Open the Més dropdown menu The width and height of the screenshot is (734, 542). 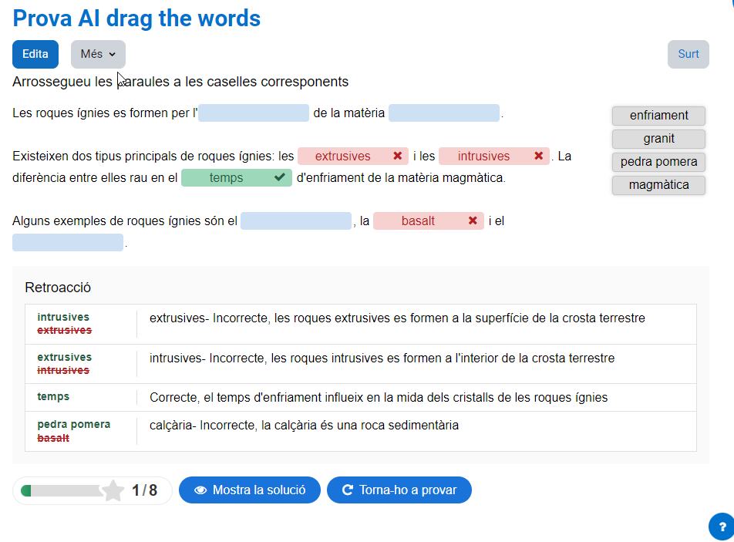point(98,54)
